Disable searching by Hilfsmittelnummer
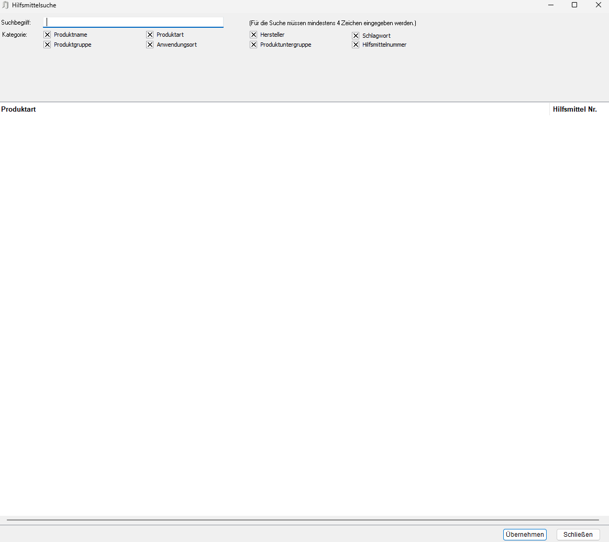This screenshot has width=609, height=542. click(x=356, y=45)
